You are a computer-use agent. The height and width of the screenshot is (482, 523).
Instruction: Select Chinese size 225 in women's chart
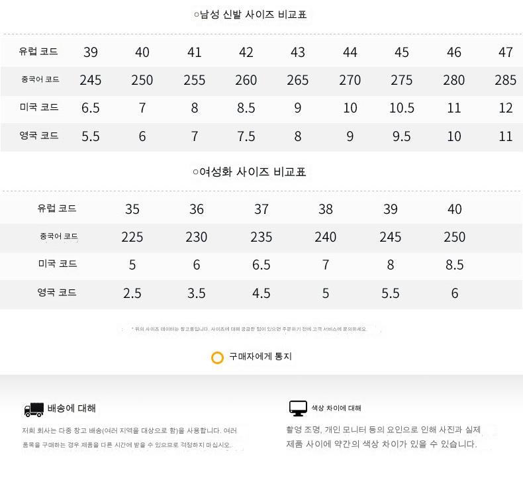(x=132, y=237)
